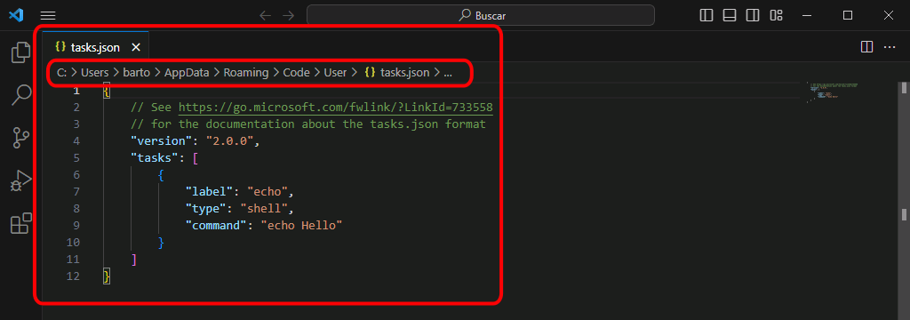The image size is (910, 320).
Task: Select the tasks.json editor tab
Action: pos(96,47)
